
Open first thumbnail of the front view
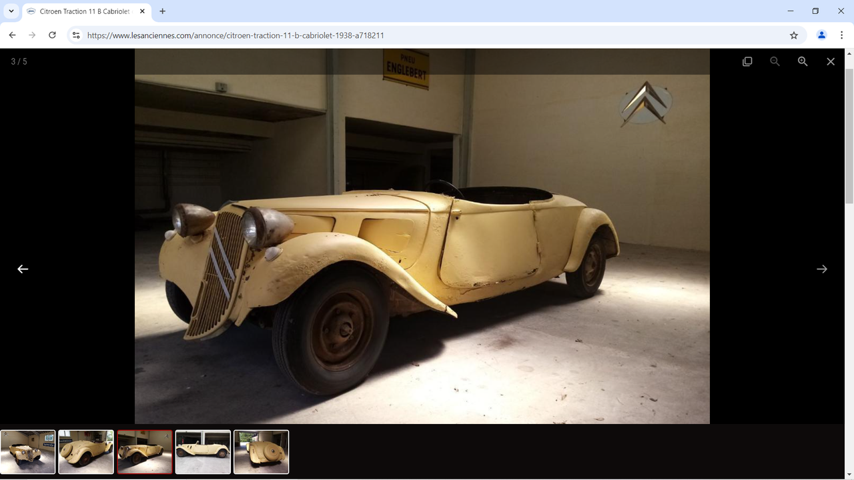pos(28,452)
